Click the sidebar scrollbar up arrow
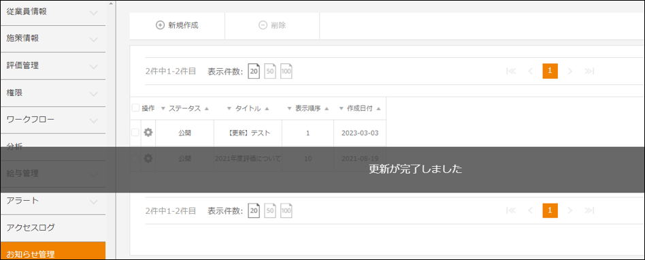The image size is (645, 260). [x=110, y=3]
